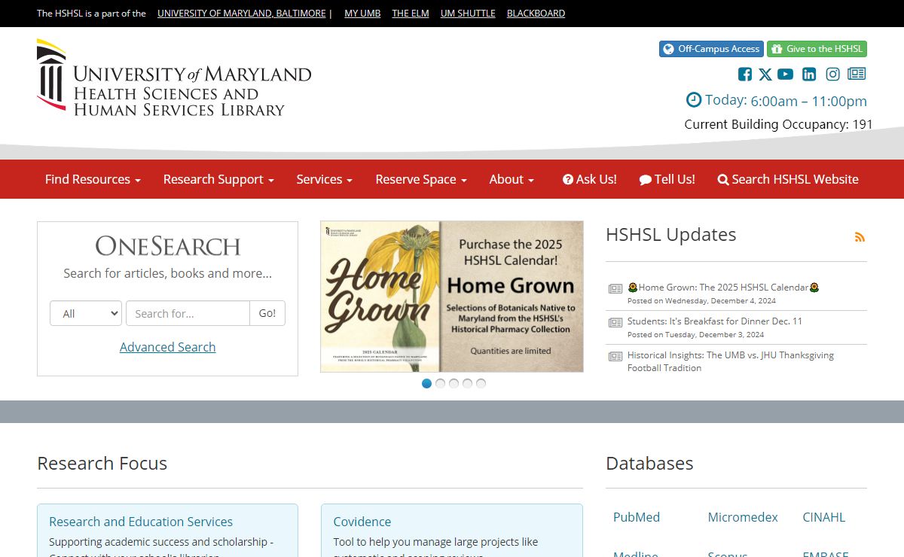This screenshot has height=557, width=904.
Task: Select the third carousel slide dot
Action: (x=454, y=383)
